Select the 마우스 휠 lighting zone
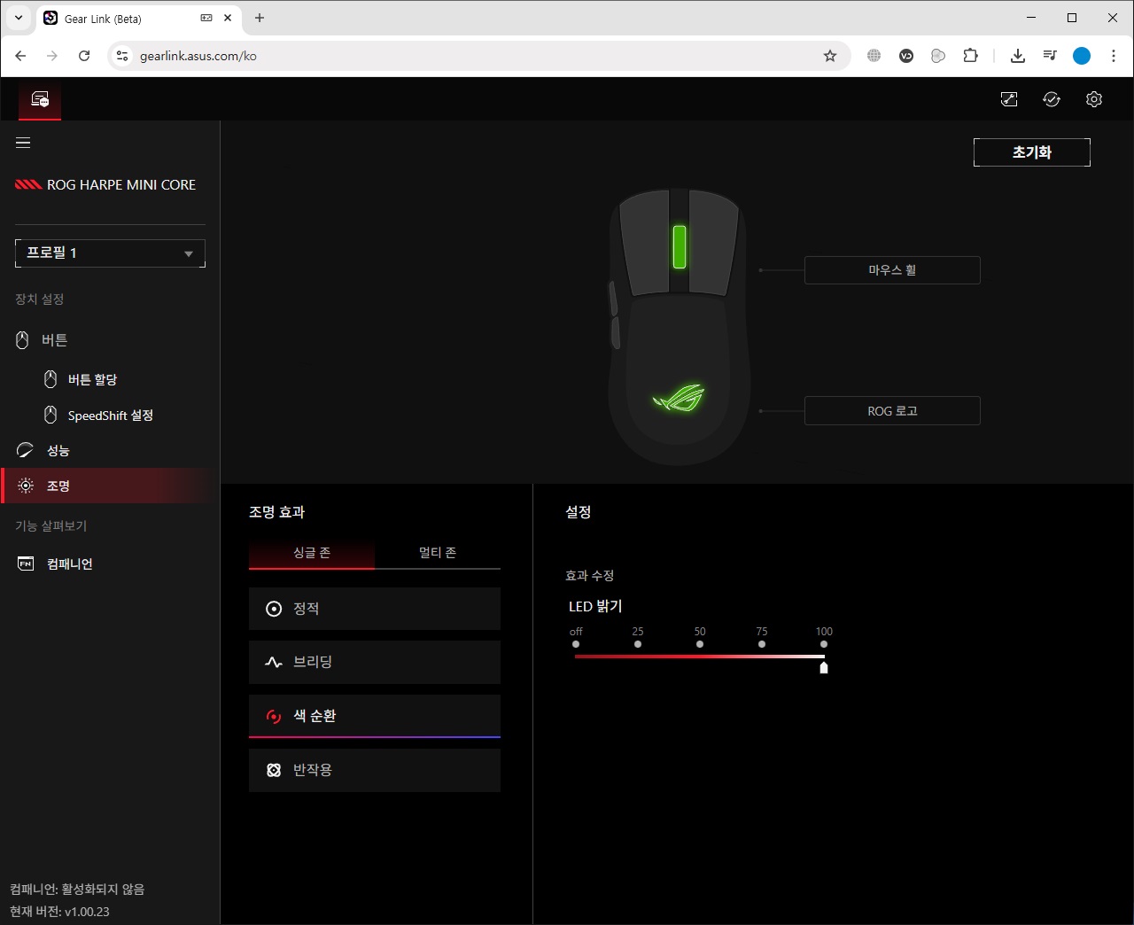The width and height of the screenshot is (1134, 925). (892, 270)
